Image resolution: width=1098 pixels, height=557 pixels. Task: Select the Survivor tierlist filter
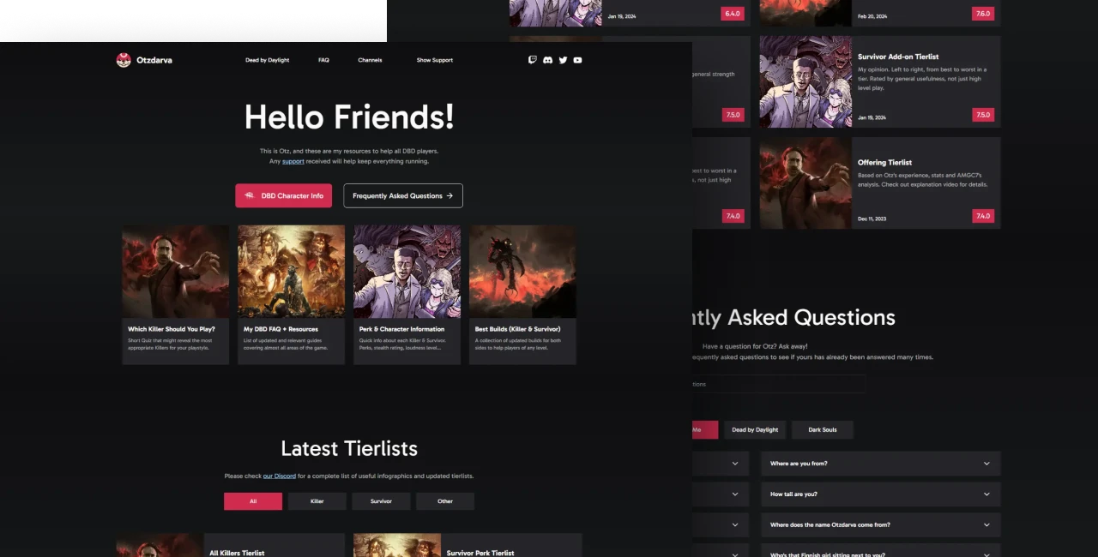click(381, 501)
